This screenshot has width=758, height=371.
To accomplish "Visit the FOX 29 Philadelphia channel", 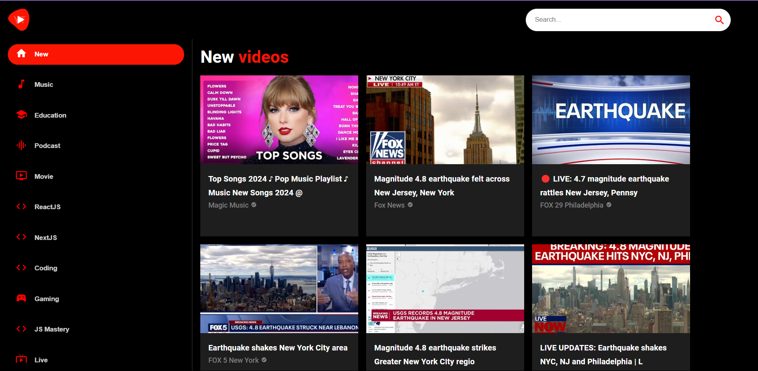I will 572,205.
